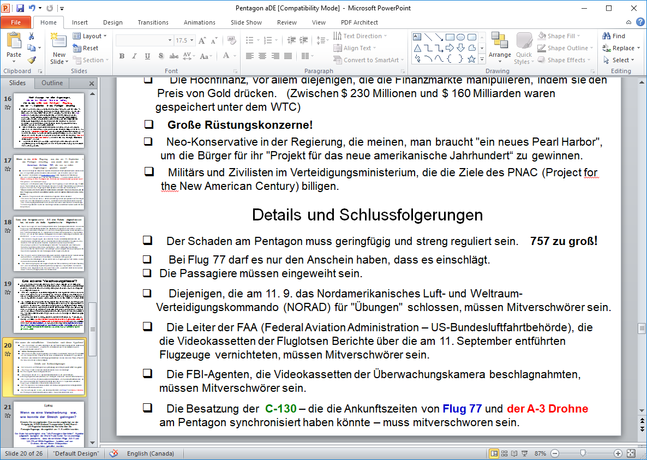Viewport: 647px width, 460px height.
Task: Start slide show from status bar
Action: pos(524,453)
